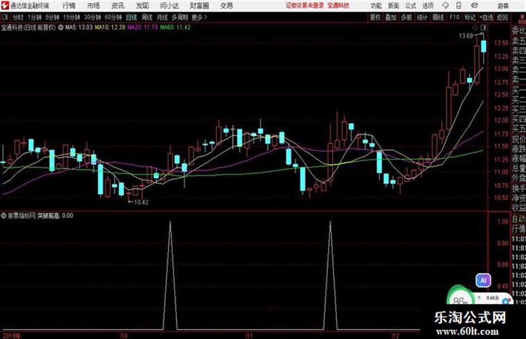This screenshot has width=526, height=339.
Task: Click the mobile phone icon
Action: [459, 6]
